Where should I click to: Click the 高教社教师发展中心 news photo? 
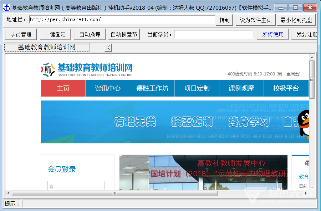[x=203, y=172]
